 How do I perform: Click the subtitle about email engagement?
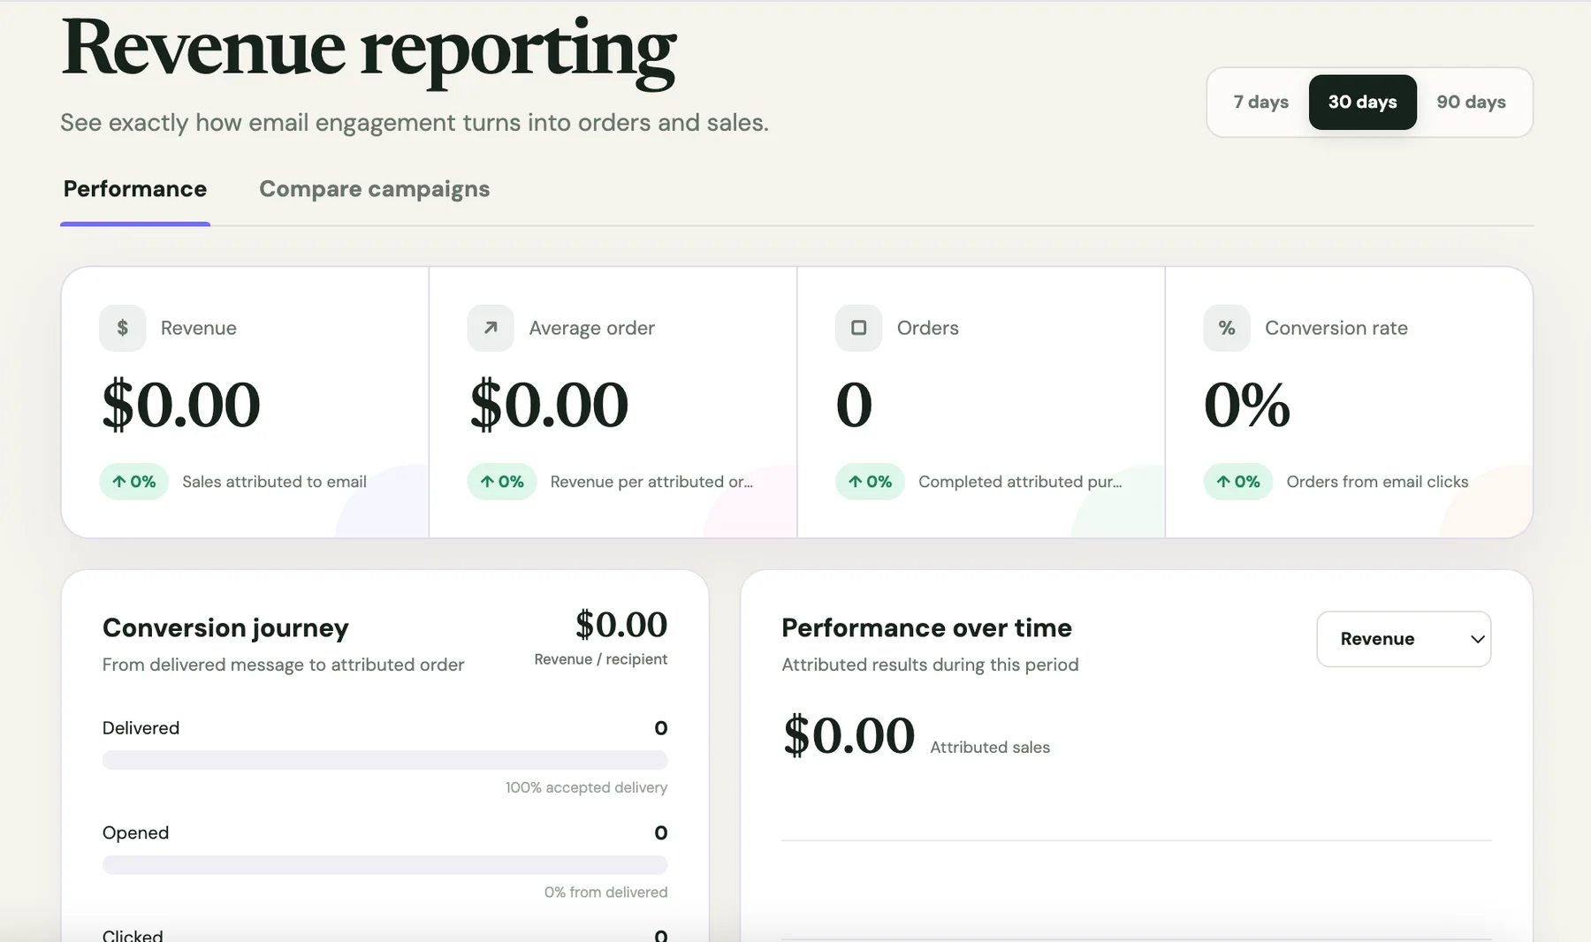point(415,123)
